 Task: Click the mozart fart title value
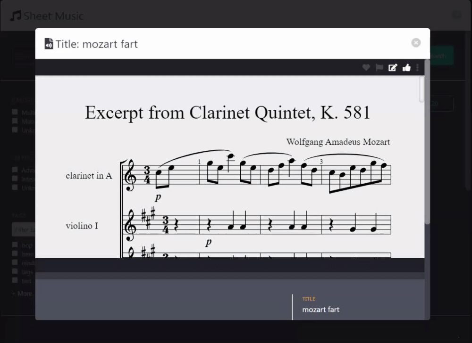pos(320,310)
